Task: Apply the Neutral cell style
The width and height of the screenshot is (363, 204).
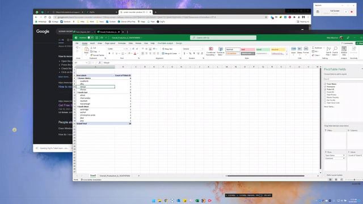Action: [x=278, y=49]
